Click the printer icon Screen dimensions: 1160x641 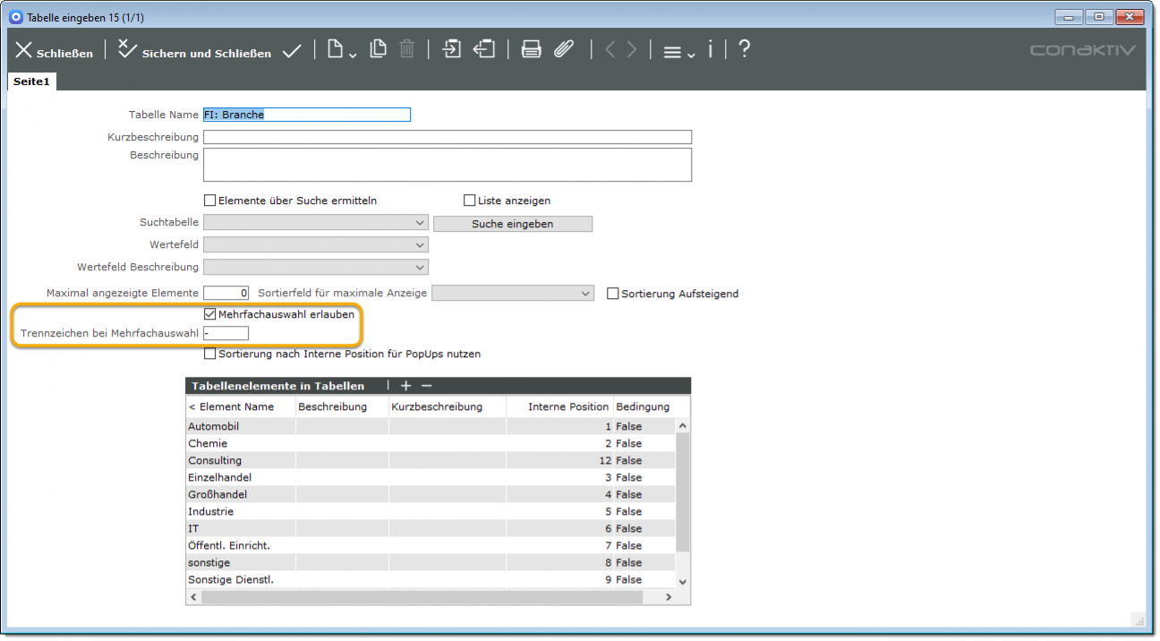[x=531, y=50]
